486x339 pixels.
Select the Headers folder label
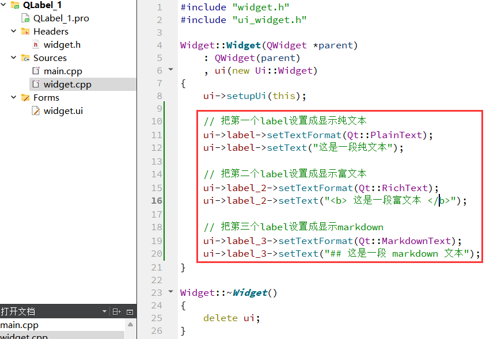[x=51, y=32]
